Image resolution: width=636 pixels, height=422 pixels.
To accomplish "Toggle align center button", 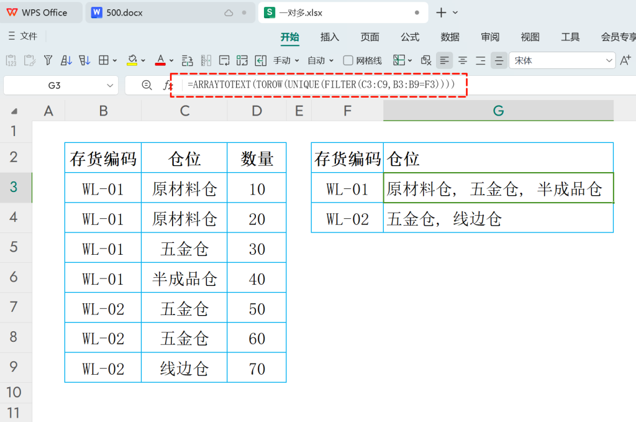I will tap(463, 60).
